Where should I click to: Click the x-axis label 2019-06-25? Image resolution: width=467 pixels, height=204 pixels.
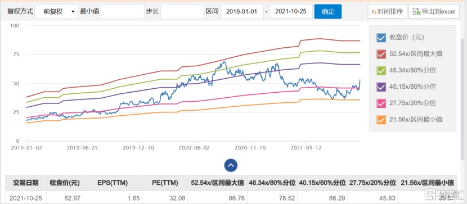tap(82, 147)
